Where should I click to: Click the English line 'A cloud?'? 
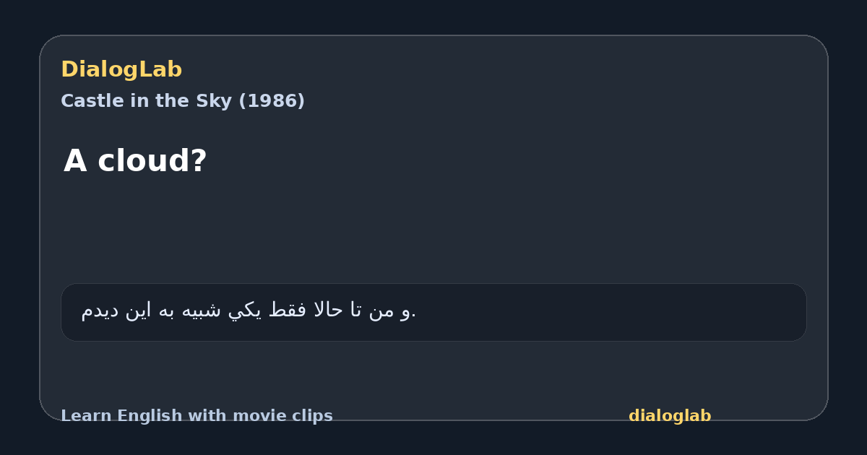[x=135, y=161]
